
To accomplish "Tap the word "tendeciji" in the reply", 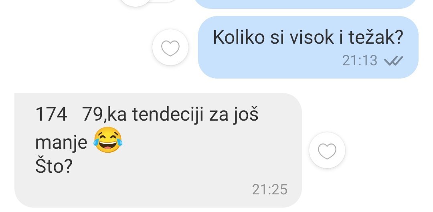I will click(x=168, y=114).
